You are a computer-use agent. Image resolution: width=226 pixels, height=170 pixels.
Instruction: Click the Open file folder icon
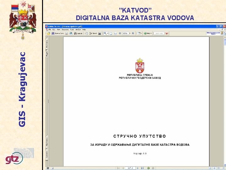[x=49, y=33]
